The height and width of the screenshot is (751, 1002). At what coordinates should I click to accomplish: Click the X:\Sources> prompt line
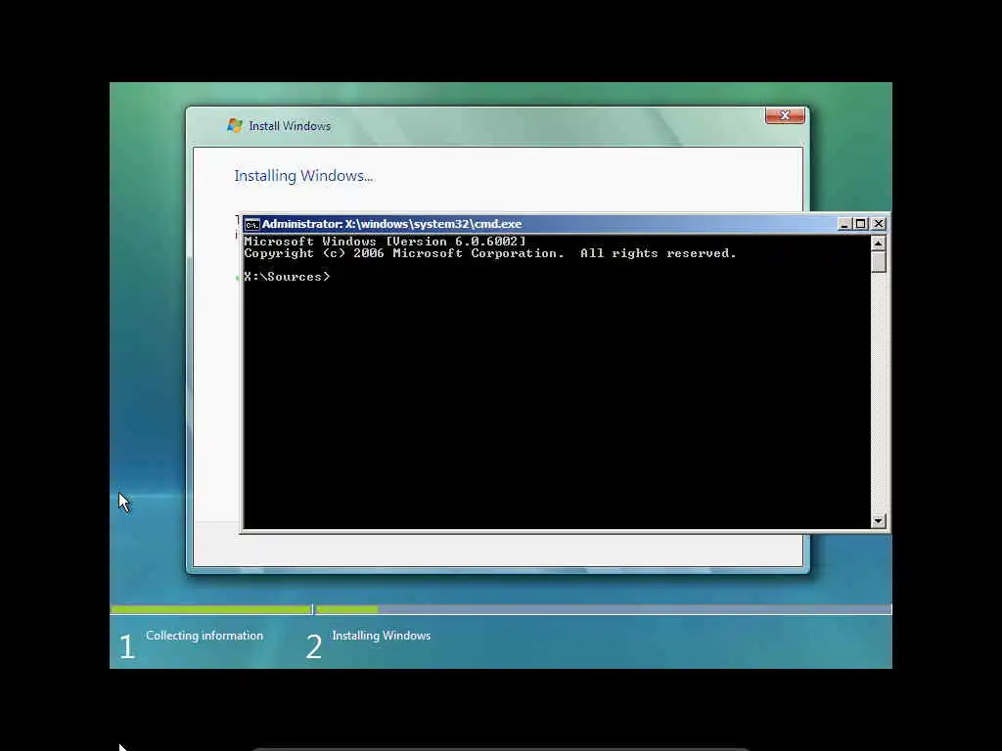(287, 277)
